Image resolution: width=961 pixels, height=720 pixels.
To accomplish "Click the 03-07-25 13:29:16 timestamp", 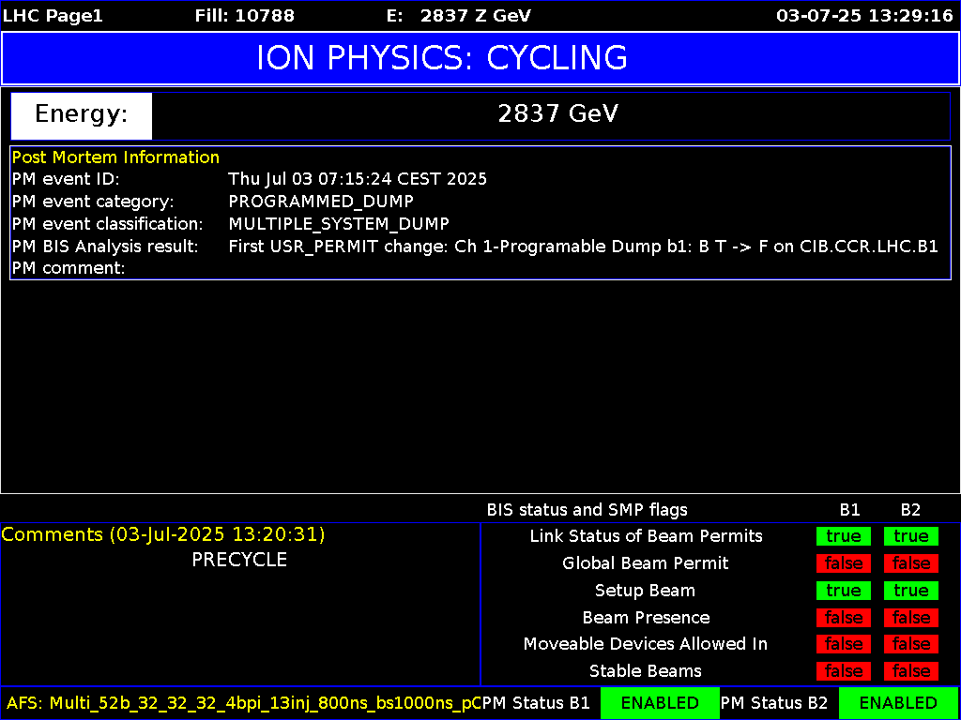I will tap(864, 16).
